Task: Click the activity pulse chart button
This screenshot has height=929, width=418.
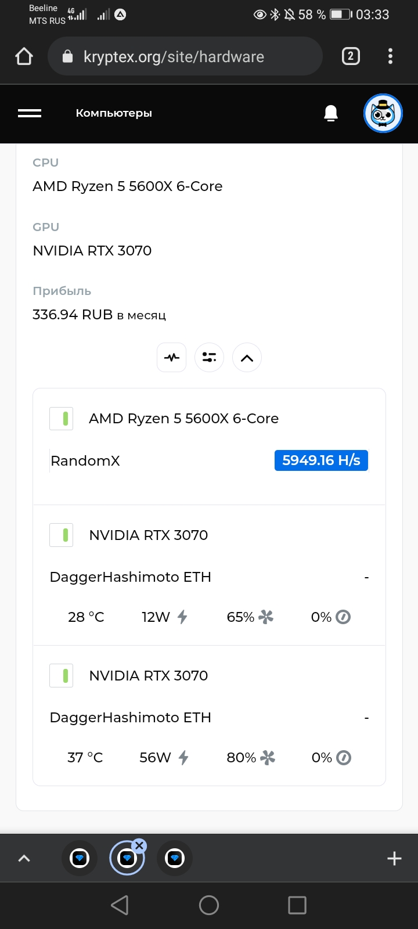Action: click(x=172, y=358)
